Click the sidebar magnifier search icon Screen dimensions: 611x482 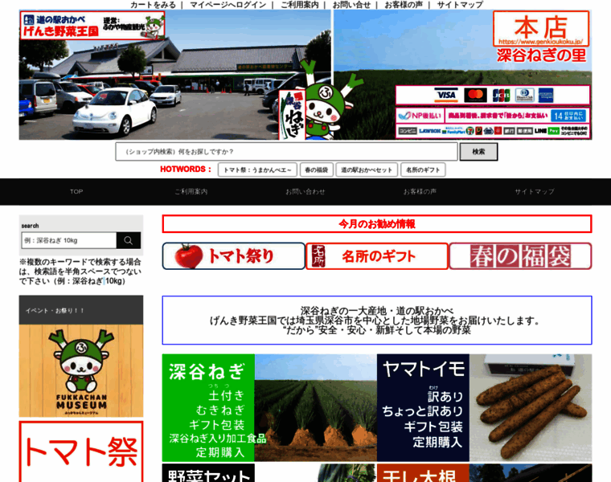coord(129,240)
